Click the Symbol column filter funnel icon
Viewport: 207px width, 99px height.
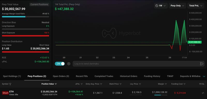pyautogui.click(x=10, y=84)
